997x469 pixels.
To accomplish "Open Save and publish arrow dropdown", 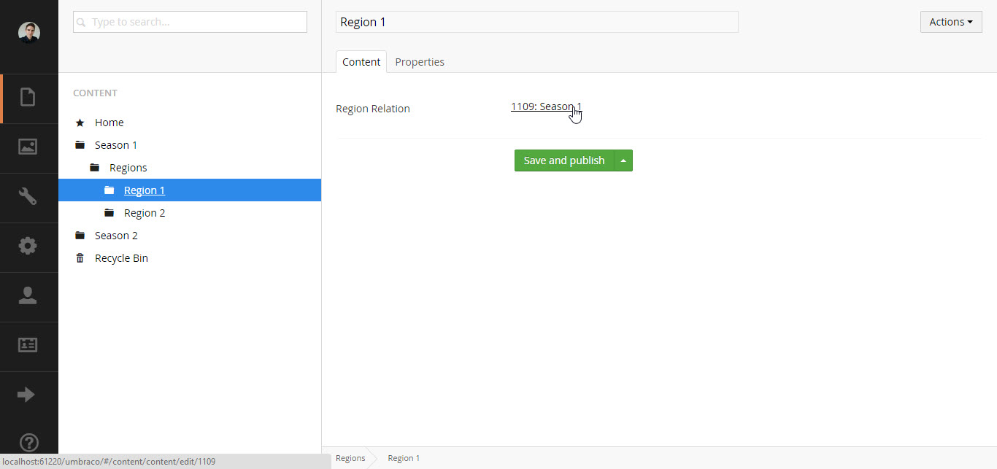I will [x=623, y=160].
